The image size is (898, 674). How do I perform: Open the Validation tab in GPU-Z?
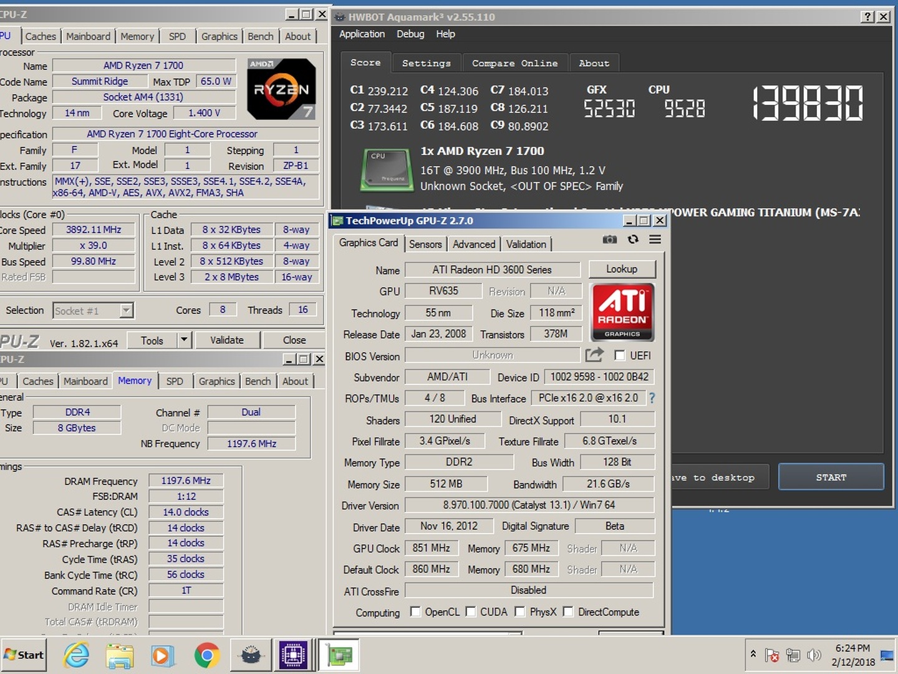point(526,244)
